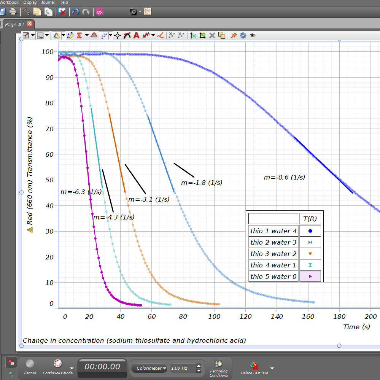The width and height of the screenshot is (380, 380).
Task: Expand the Continuous Mode dropdown arrow
Action: tap(72, 368)
